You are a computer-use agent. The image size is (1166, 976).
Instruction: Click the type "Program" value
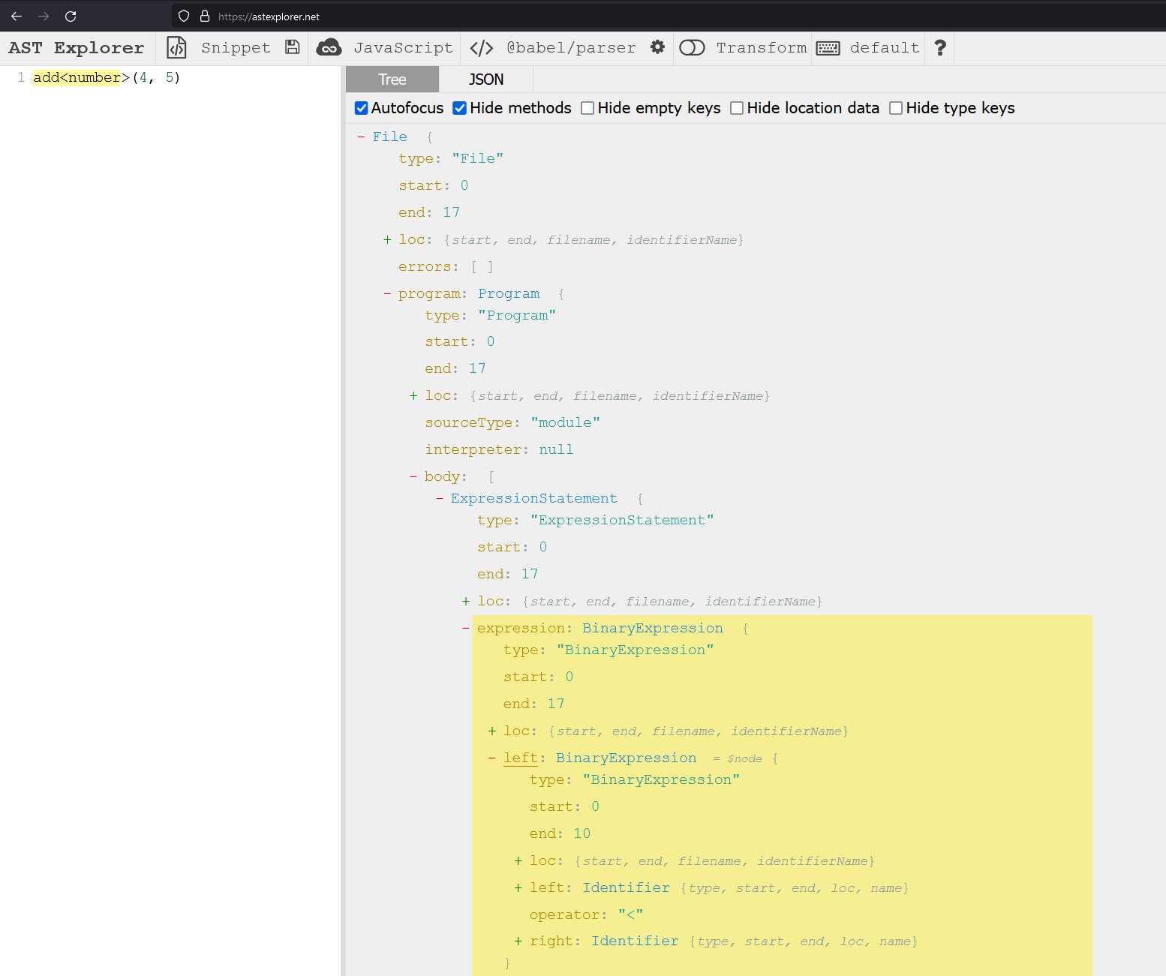pos(517,315)
